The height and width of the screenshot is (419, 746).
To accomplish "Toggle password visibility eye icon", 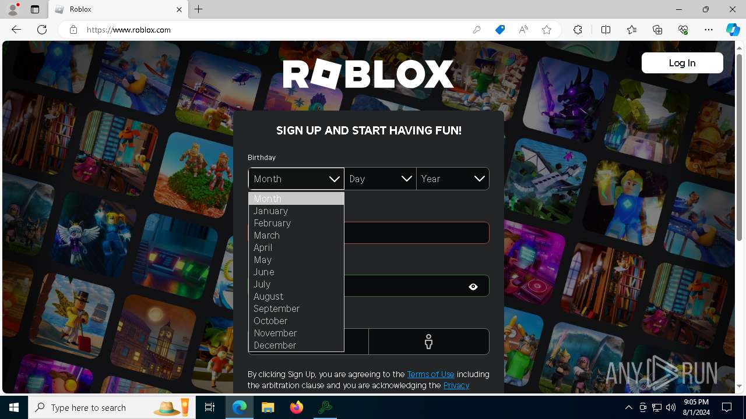I will point(473,286).
